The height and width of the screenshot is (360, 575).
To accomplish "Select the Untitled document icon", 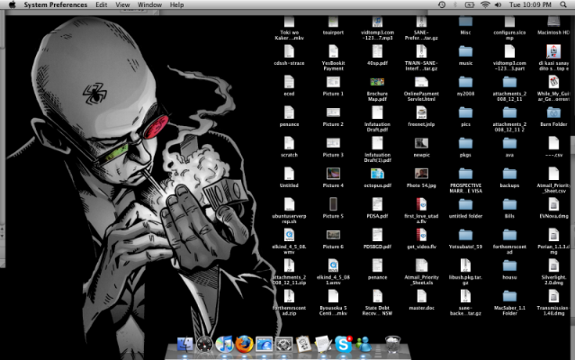I will (x=289, y=174).
